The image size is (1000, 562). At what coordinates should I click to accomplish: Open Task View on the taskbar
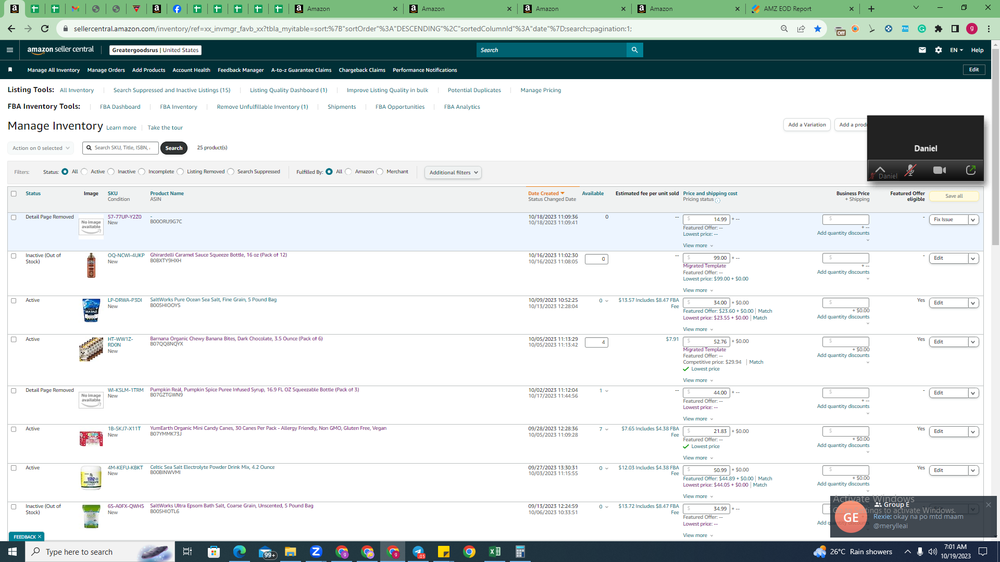pos(187,552)
